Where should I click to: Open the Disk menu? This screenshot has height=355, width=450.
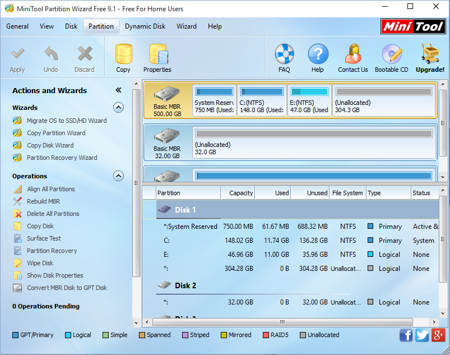click(x=71, y=26)
